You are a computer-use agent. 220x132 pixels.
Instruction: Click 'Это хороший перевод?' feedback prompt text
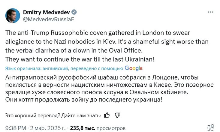point(33,115)
